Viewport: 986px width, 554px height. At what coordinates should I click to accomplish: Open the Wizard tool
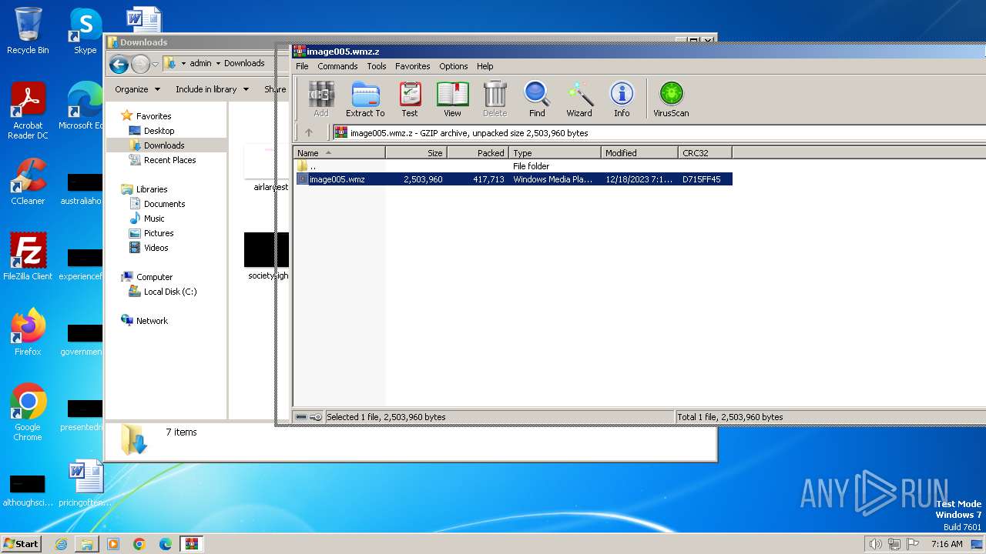pyautogui.click(x=579, y=99)
